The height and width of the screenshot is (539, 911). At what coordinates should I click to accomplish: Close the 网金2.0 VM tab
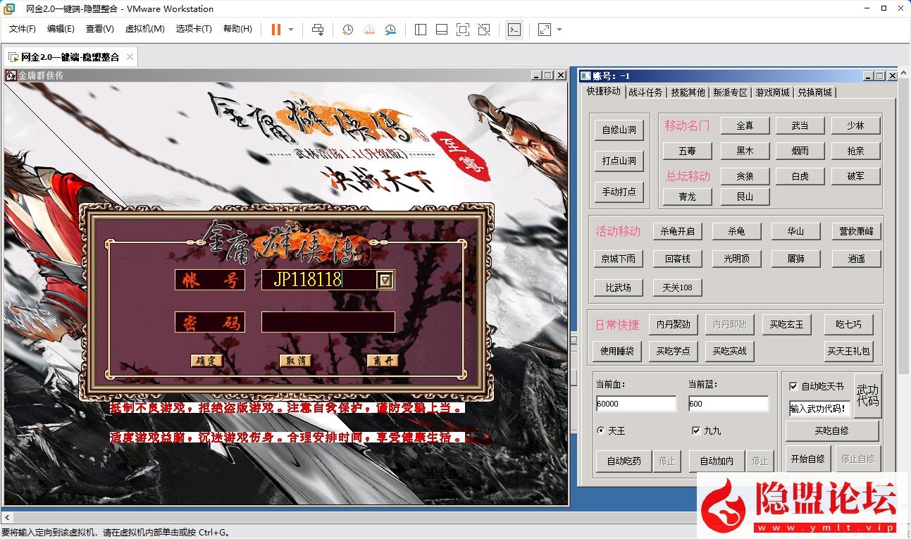pyautogui.click(x=130, y=57)
